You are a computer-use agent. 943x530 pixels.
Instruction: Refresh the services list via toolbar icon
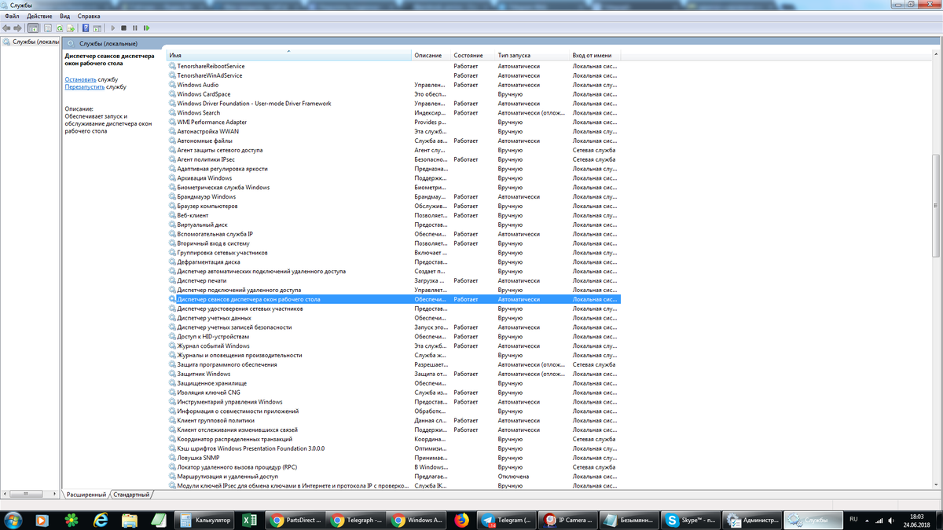click(x=60, y=28)
